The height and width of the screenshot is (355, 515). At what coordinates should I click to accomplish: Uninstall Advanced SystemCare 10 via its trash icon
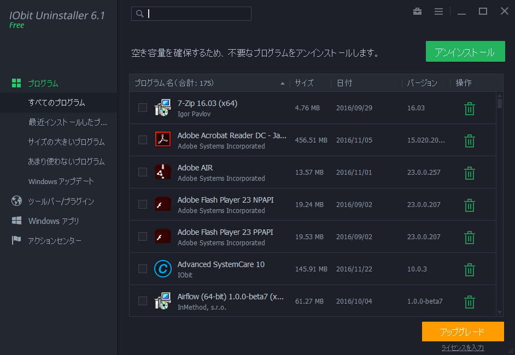coord(469,269)
